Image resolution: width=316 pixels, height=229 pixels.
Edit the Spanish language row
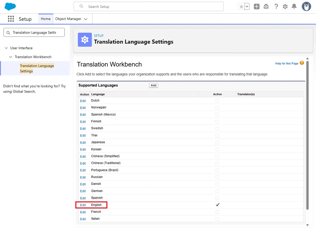(x=83, y=198)
